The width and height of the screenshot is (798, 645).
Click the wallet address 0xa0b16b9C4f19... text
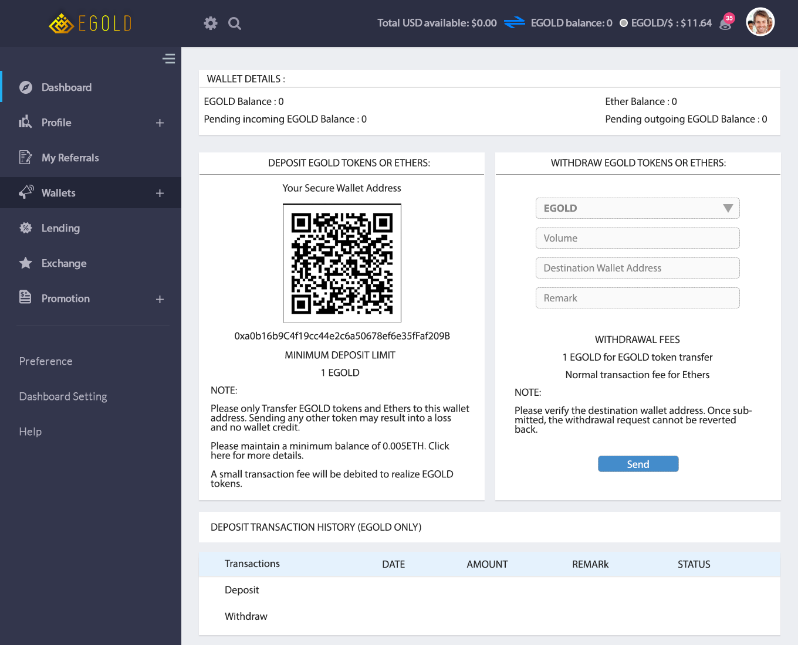(342, 336)
